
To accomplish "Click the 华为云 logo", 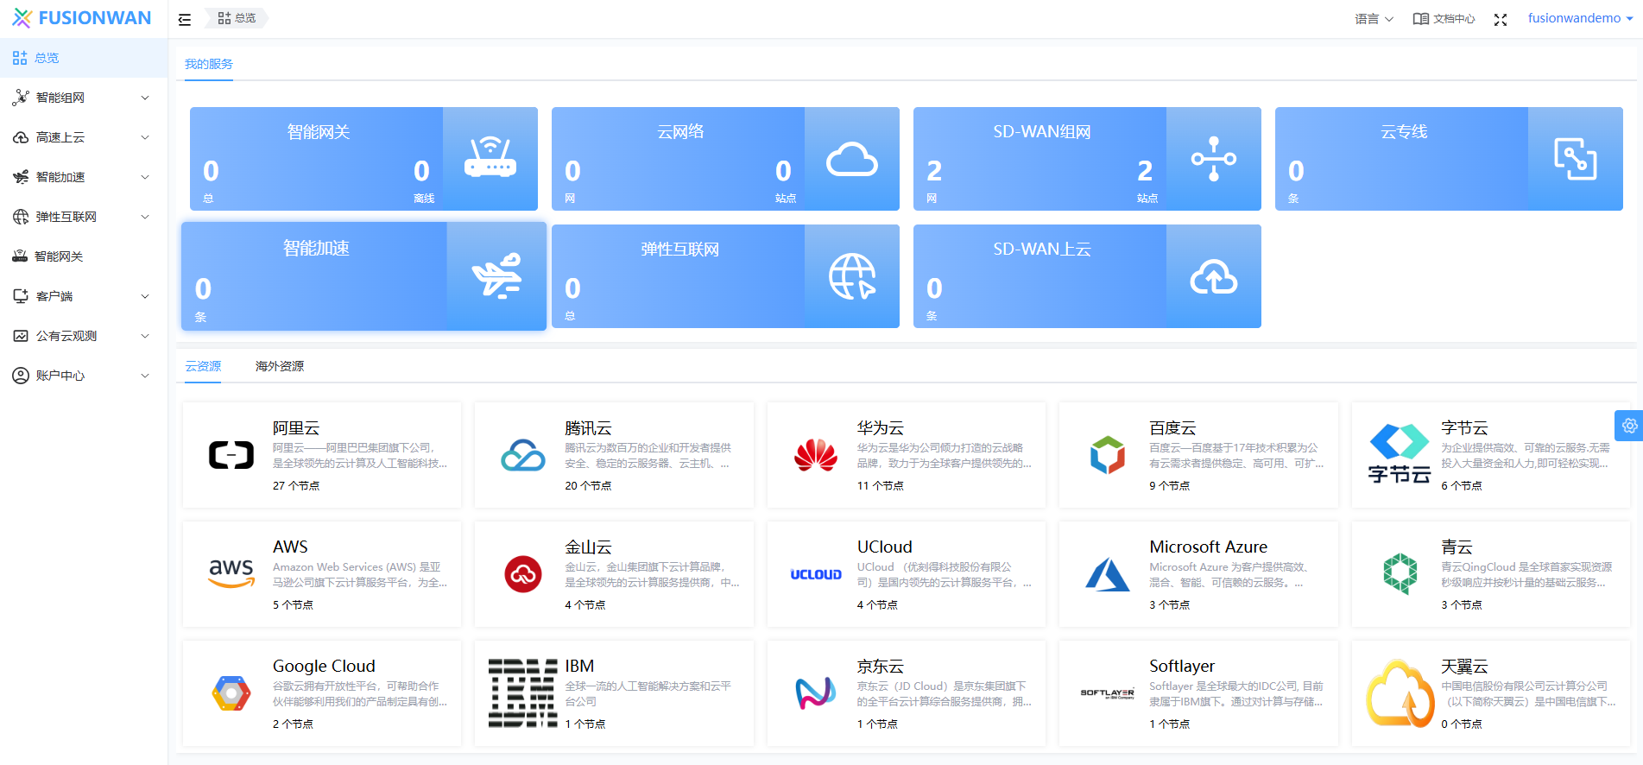I will click(816, 455).
